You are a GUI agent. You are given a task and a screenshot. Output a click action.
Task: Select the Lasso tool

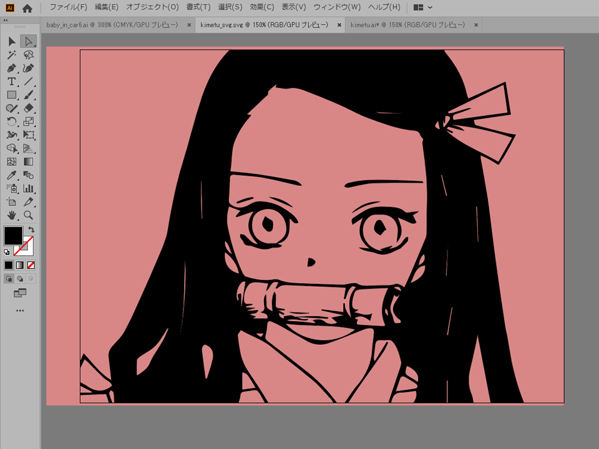(x=28, y=55)
